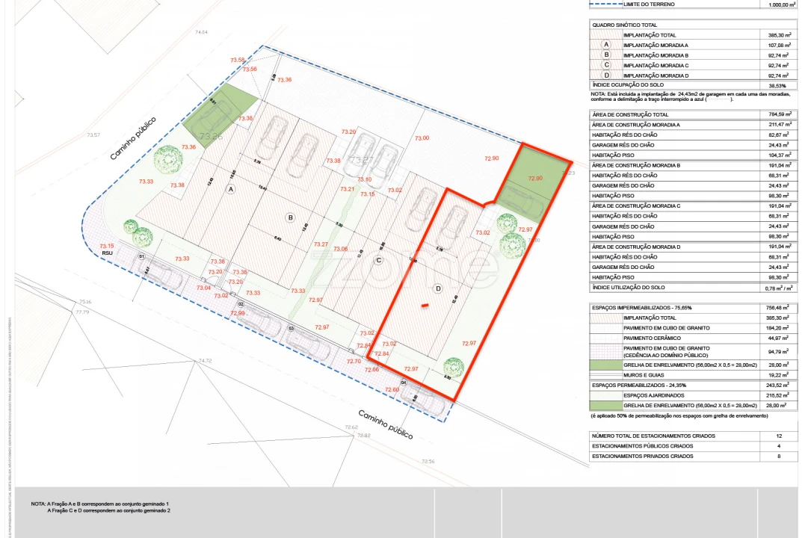Click parking space marker 01
811x538 pixels.
(x=141, y=256)
